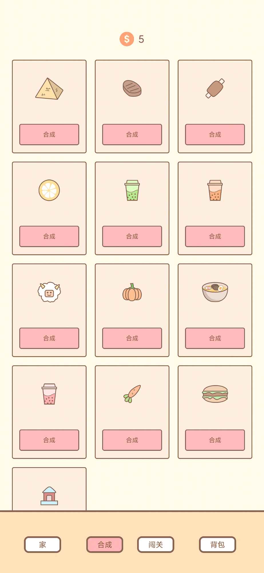Tap the ramen bowl icon
Viewport: 264px width, 573px height.
(215, 292)
